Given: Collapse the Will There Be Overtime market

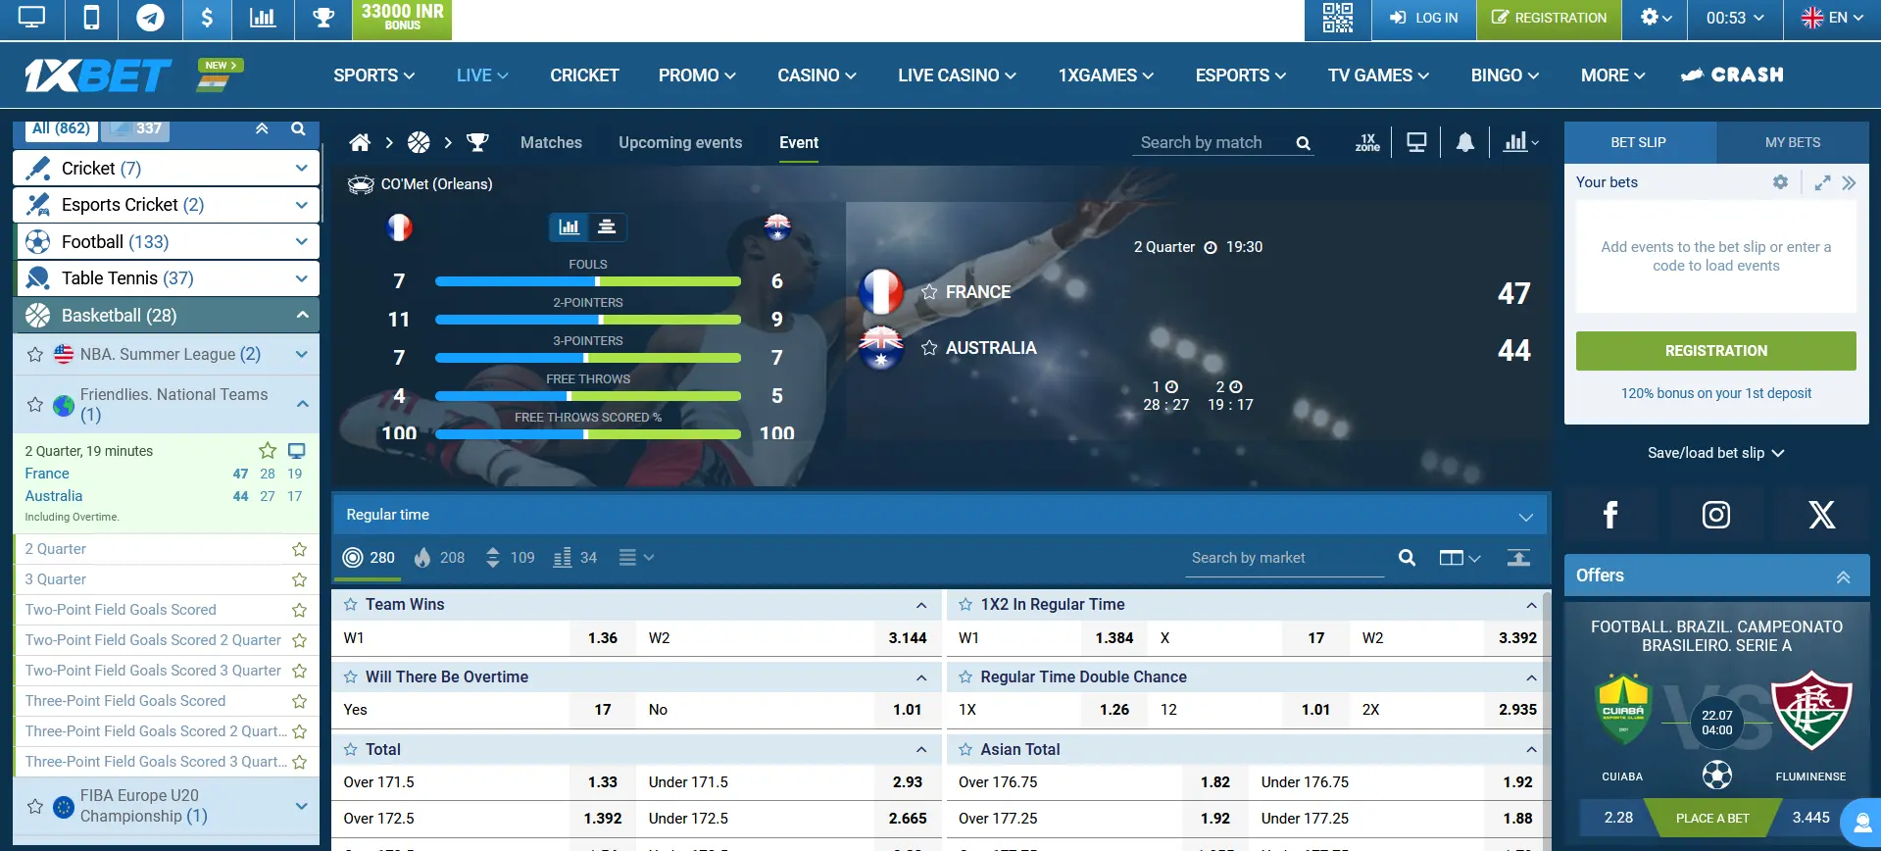Looking at the screenshot, I should 921,677.
